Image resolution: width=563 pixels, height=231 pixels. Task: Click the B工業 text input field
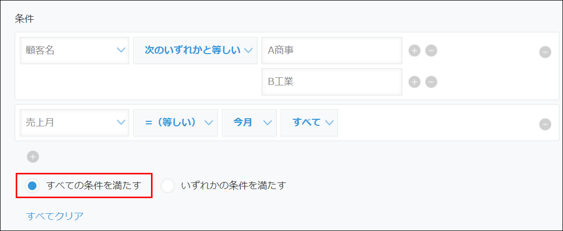331,82
